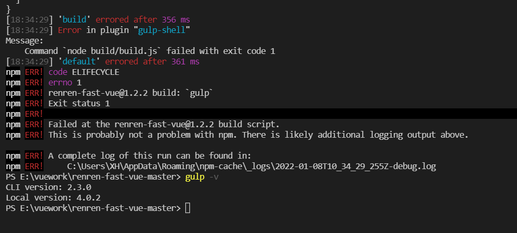Click the 'Exit status 1' line
The width and height of the screenshot is (517, 233).
pos(79,103)
